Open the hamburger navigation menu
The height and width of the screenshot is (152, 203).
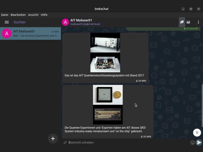tap(7, 22)
